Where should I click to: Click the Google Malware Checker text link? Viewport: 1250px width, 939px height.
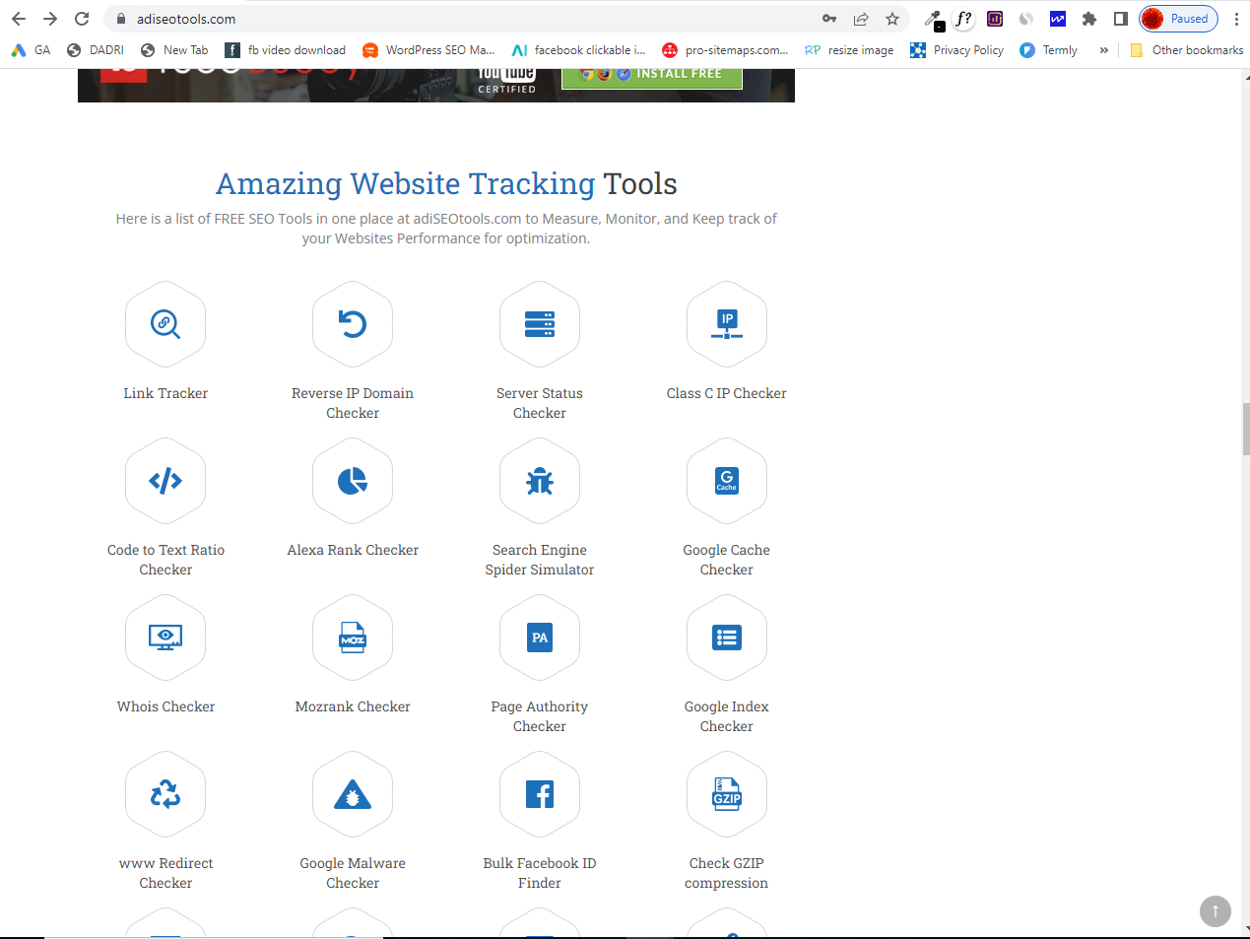353,873
